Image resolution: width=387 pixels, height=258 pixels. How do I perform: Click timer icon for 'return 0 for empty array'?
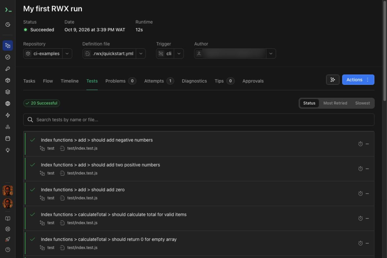[x=360, y=243]
